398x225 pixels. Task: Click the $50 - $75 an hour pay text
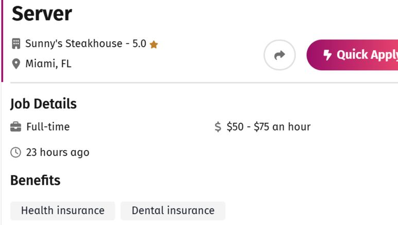point(269,127)
